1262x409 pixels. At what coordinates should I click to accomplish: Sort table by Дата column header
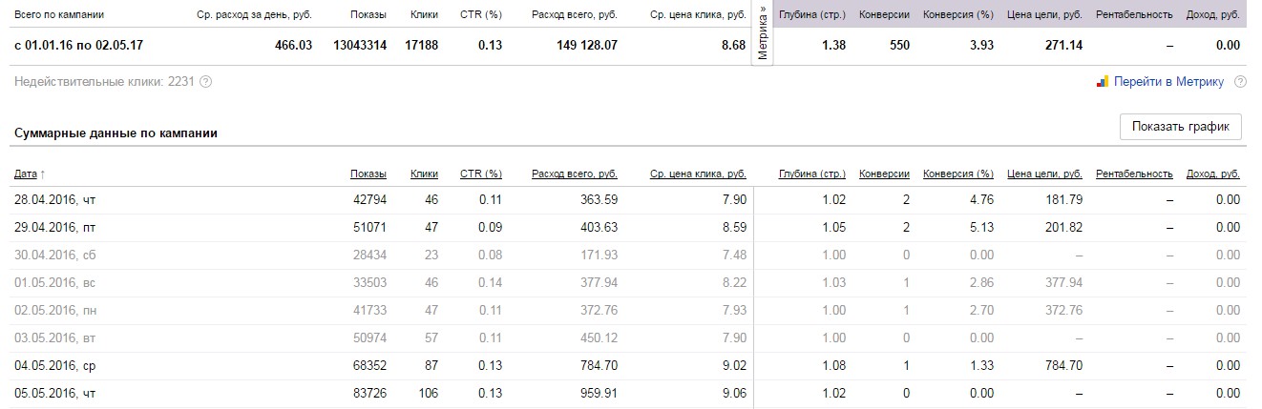coord(26,174)
